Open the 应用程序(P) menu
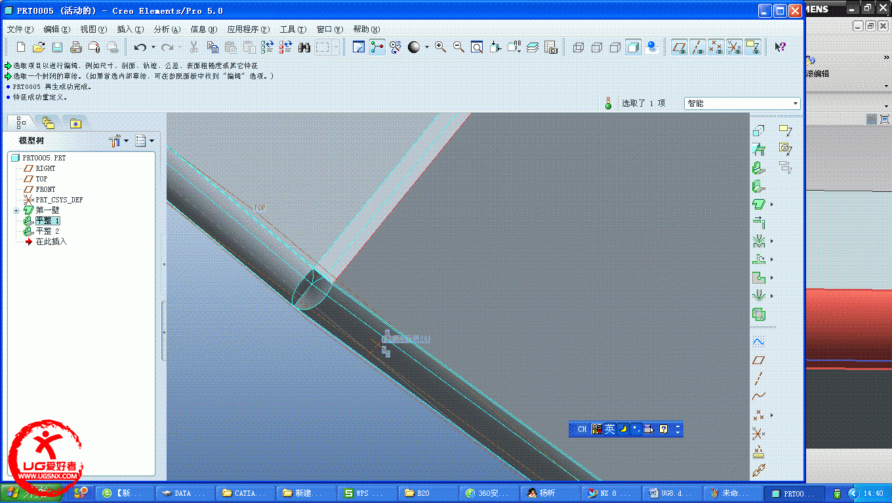The width and height of the screenshot is (892, 503). pyautogui.click(x=248, y=29)
